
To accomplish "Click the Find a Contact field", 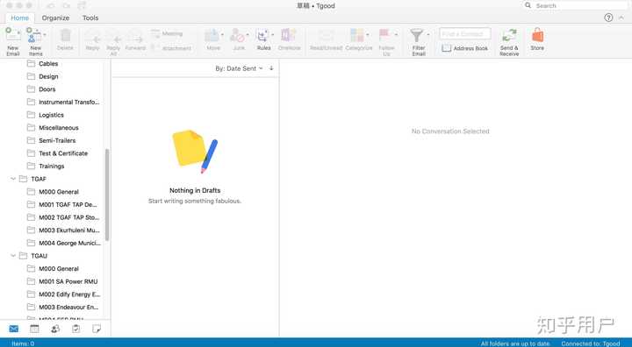I will [x=465, y=34].
